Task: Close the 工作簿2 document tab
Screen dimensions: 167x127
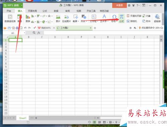Action: tap(91, 28)
